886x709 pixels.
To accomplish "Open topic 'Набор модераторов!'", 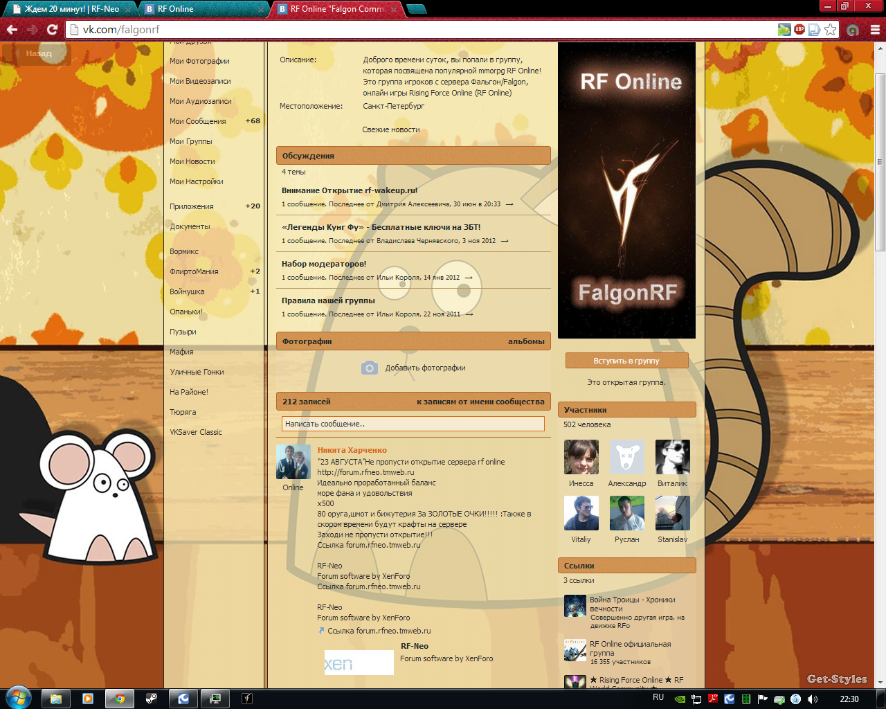I will [324, 264].
